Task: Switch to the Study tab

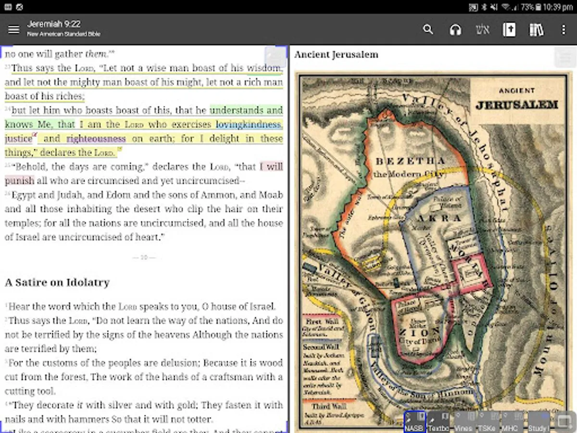Action: click(538, 422)
